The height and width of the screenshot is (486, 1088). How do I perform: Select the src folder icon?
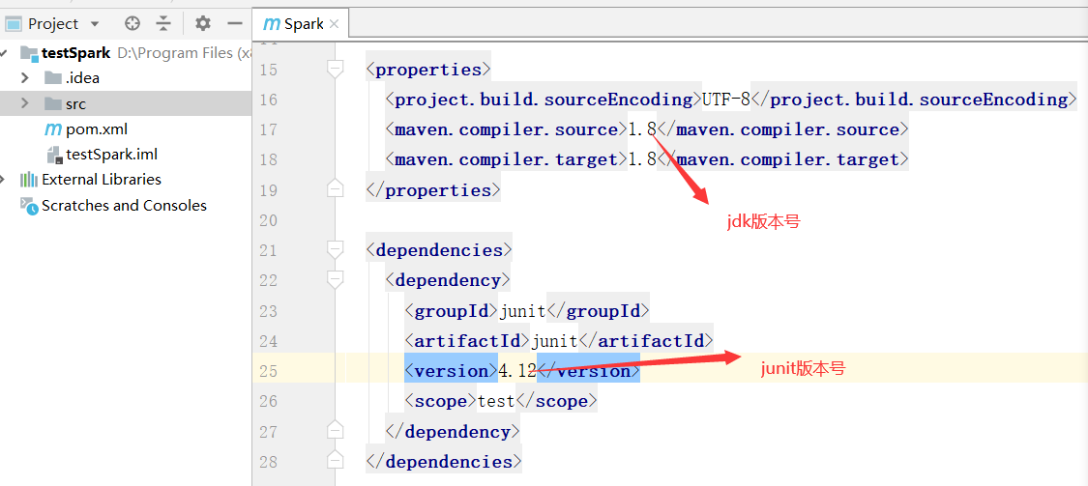(x=53, y=103)
